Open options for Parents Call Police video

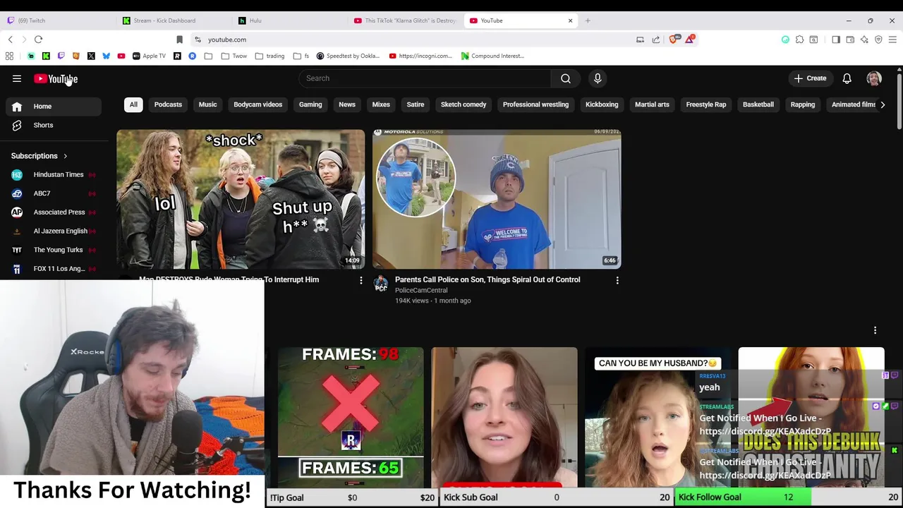coord(617,281)
